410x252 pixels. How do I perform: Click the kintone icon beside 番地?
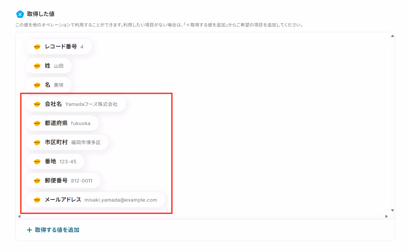pos(37,162)
